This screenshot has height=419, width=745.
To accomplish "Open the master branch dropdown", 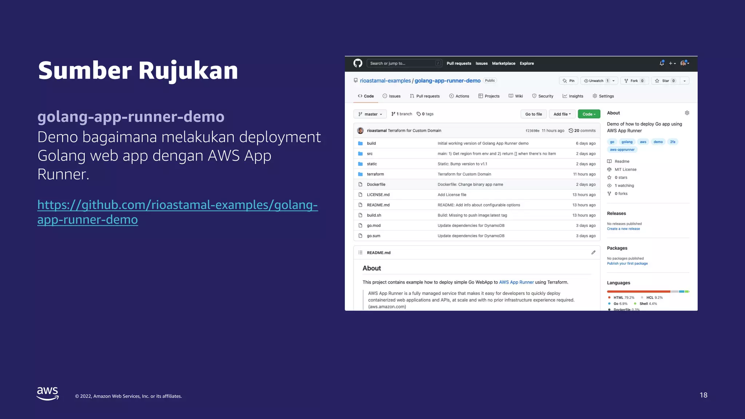I will click(370, 114).
